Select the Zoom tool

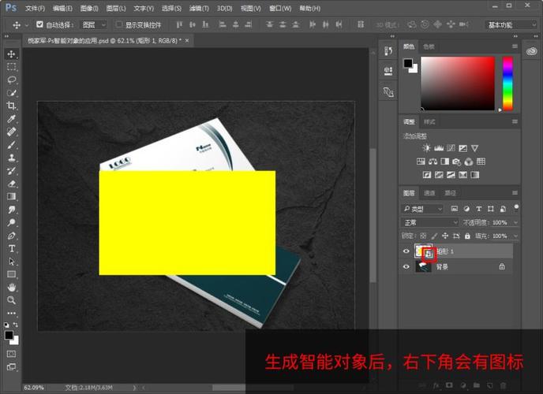(x=11, y=300)
